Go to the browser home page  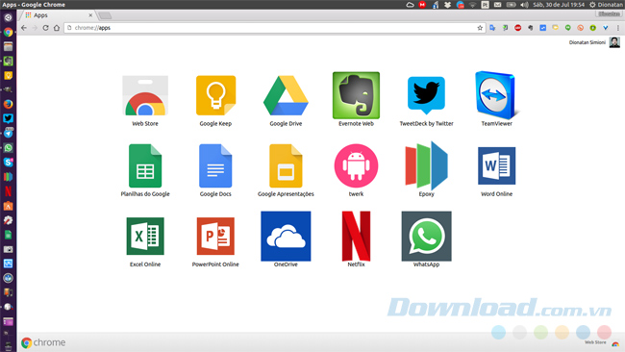click(x=57, y=28)
